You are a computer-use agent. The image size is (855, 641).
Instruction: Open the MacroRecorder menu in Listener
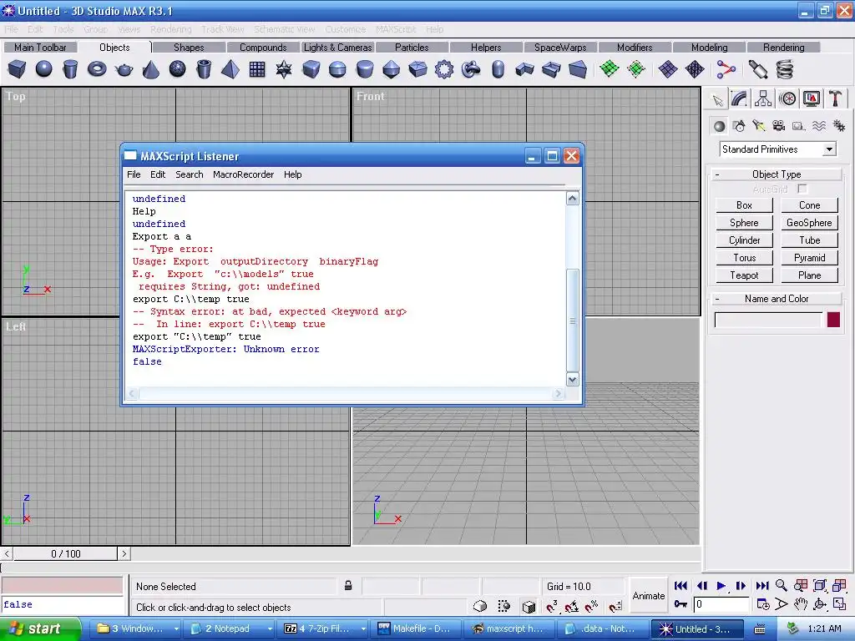(x=243, y=174)
